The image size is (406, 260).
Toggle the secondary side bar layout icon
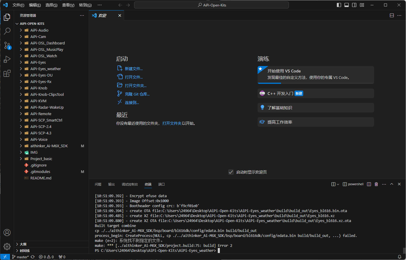tap(354, 5)
